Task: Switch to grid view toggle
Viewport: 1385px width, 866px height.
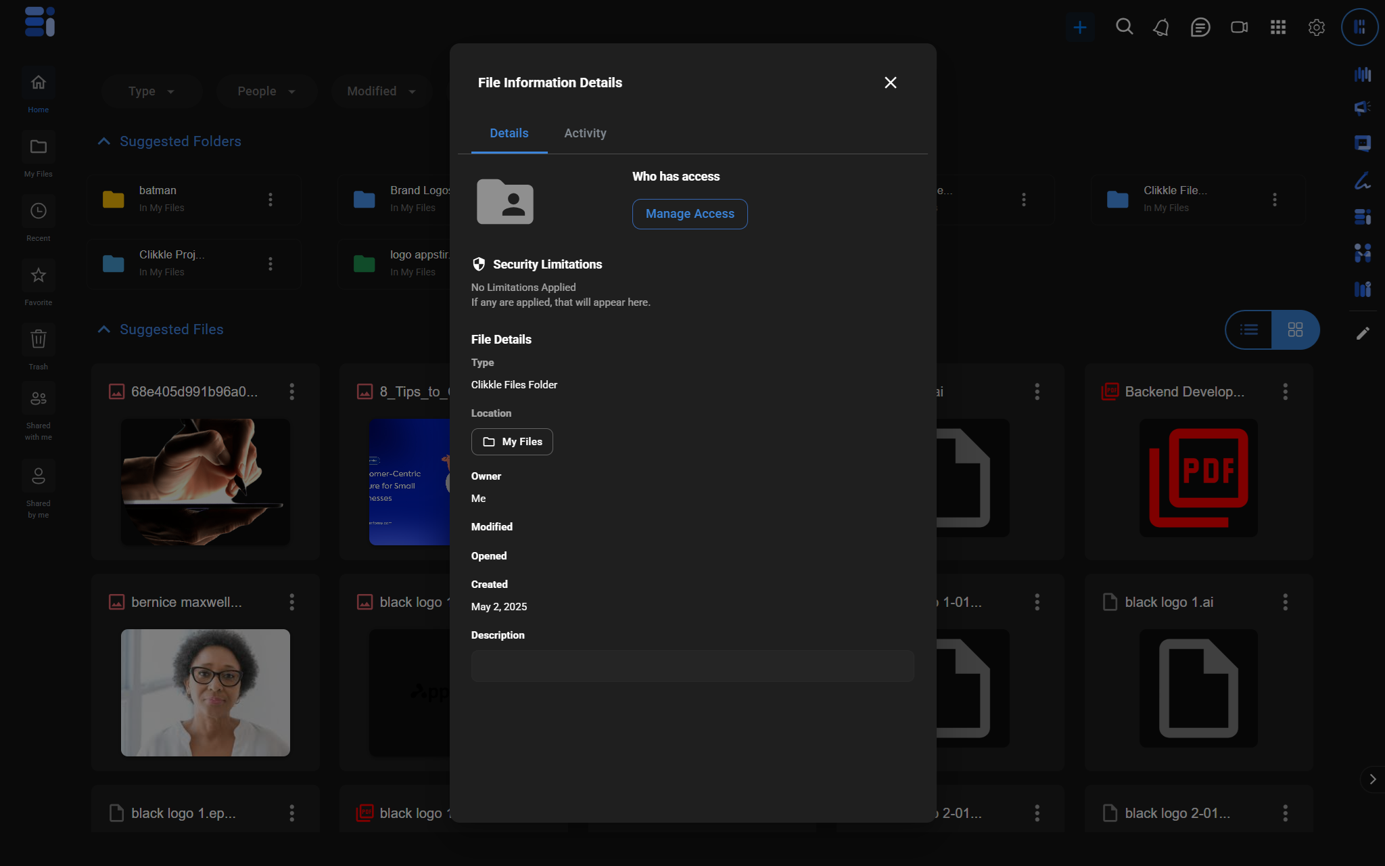Action: point(1295,329)
